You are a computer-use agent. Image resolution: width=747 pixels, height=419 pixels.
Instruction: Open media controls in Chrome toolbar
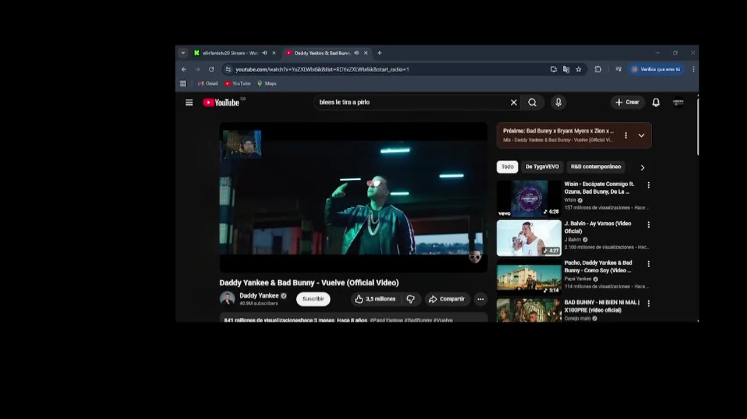pos(618,69)
